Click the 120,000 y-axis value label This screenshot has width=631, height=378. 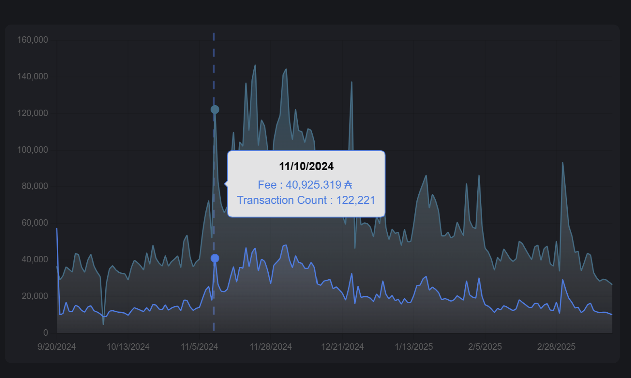tap(32, 113)
